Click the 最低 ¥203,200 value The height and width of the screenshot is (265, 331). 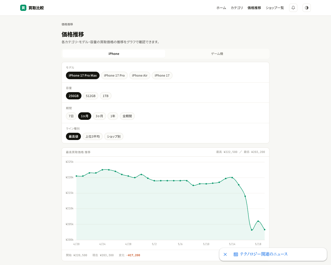(x=254, y=152)
